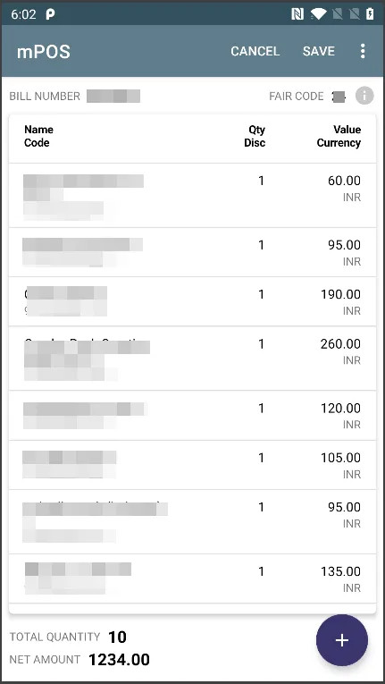Screen dimensions: 385x684
Task: Tap the P notification icon in status bar
Action: pyautogui.click(x=51, y=15)
